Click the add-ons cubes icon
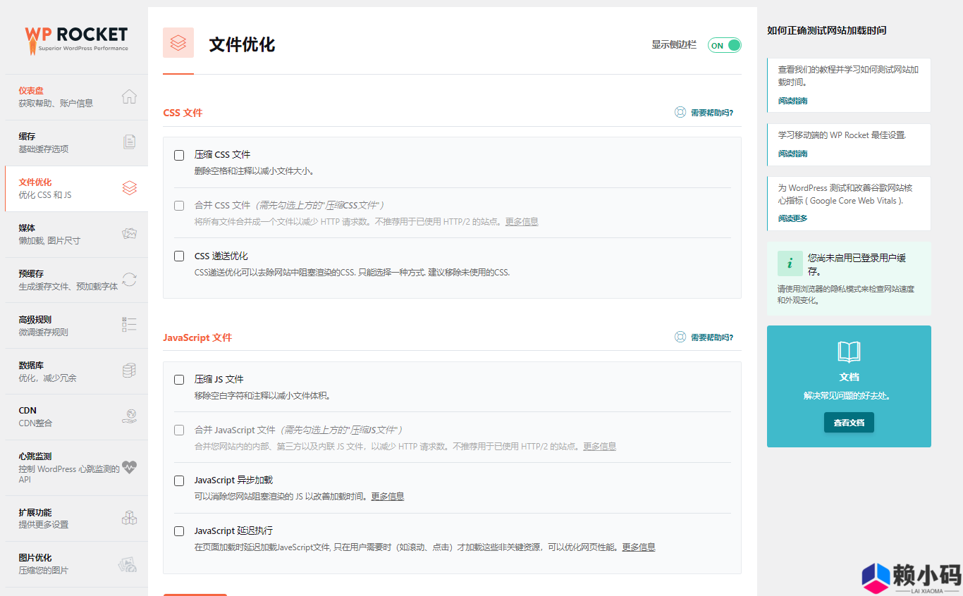963x596 pixels. (129, 518)
